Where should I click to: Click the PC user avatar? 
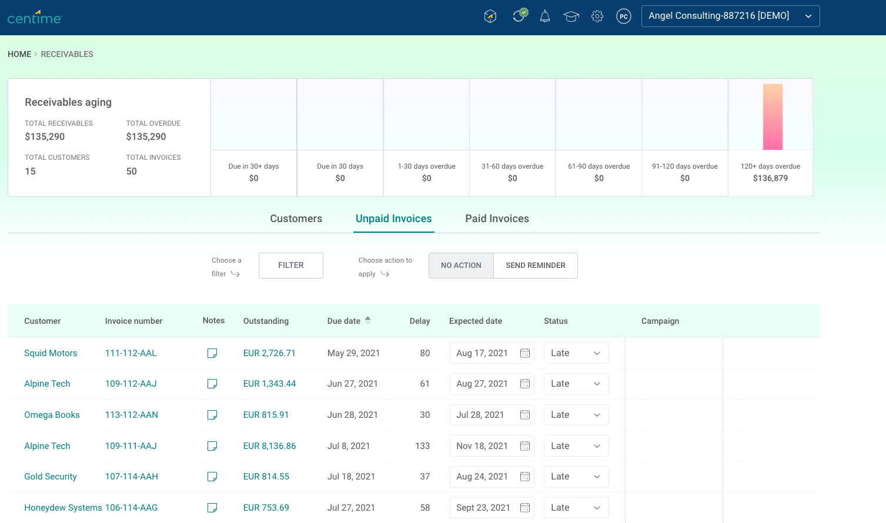point(624,16)
